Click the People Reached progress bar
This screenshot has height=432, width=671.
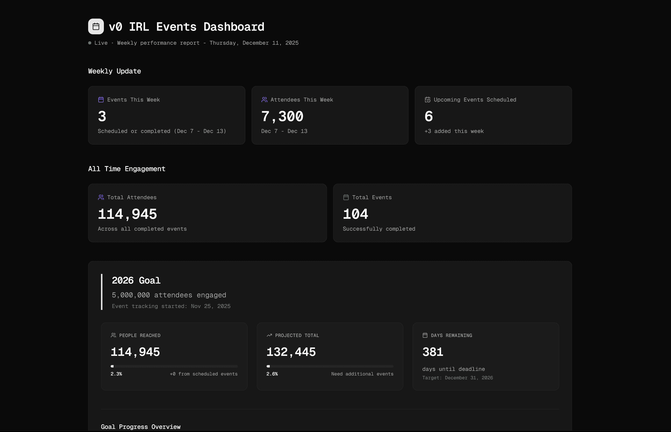[174, 366]
